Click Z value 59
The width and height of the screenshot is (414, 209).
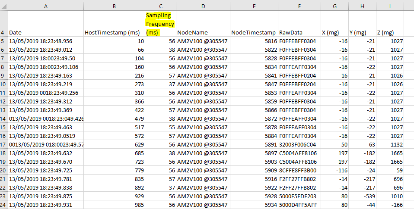390,170
